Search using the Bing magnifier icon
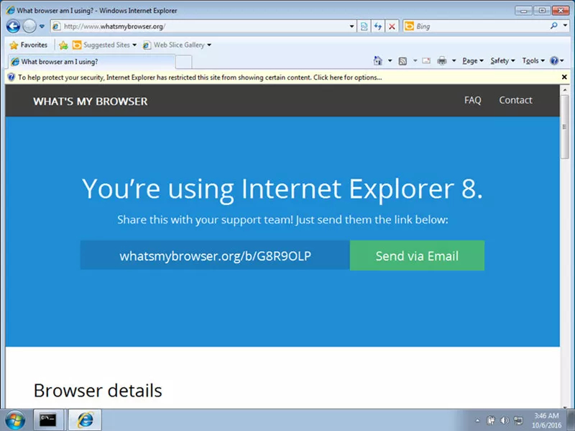This screenshot has height=431, width=575. point(553,26)
